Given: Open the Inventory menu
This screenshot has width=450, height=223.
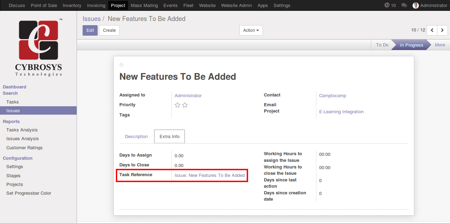Looking at the screenshot, I should [72, 6].
